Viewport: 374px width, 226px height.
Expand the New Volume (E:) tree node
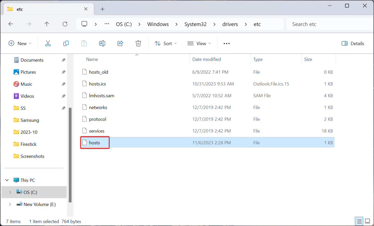pyautogui.click(x=10, y=204)
